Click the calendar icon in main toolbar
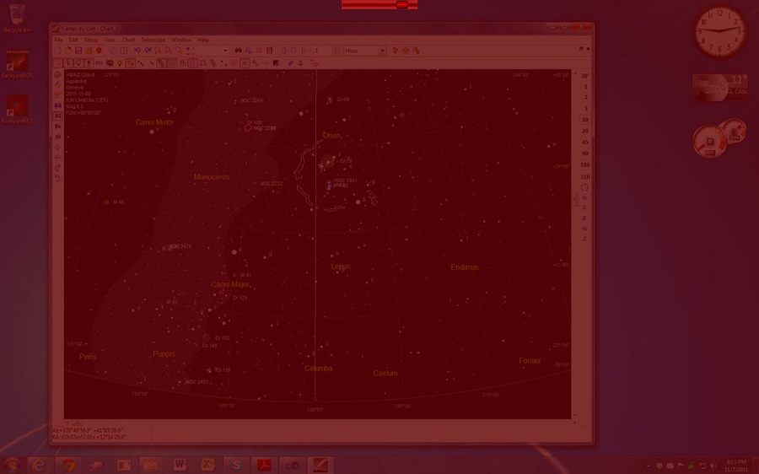The image size is (759, 474). coord(270,51)
